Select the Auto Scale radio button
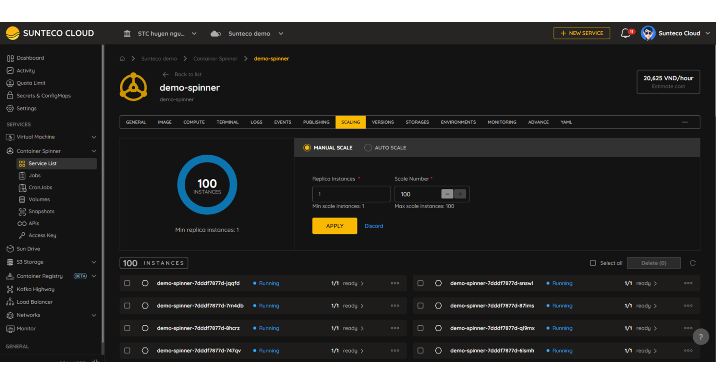 coord(368,147)
